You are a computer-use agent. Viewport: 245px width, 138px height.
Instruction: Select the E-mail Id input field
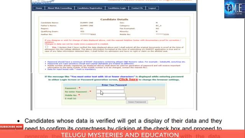click(x=111, y=99)
